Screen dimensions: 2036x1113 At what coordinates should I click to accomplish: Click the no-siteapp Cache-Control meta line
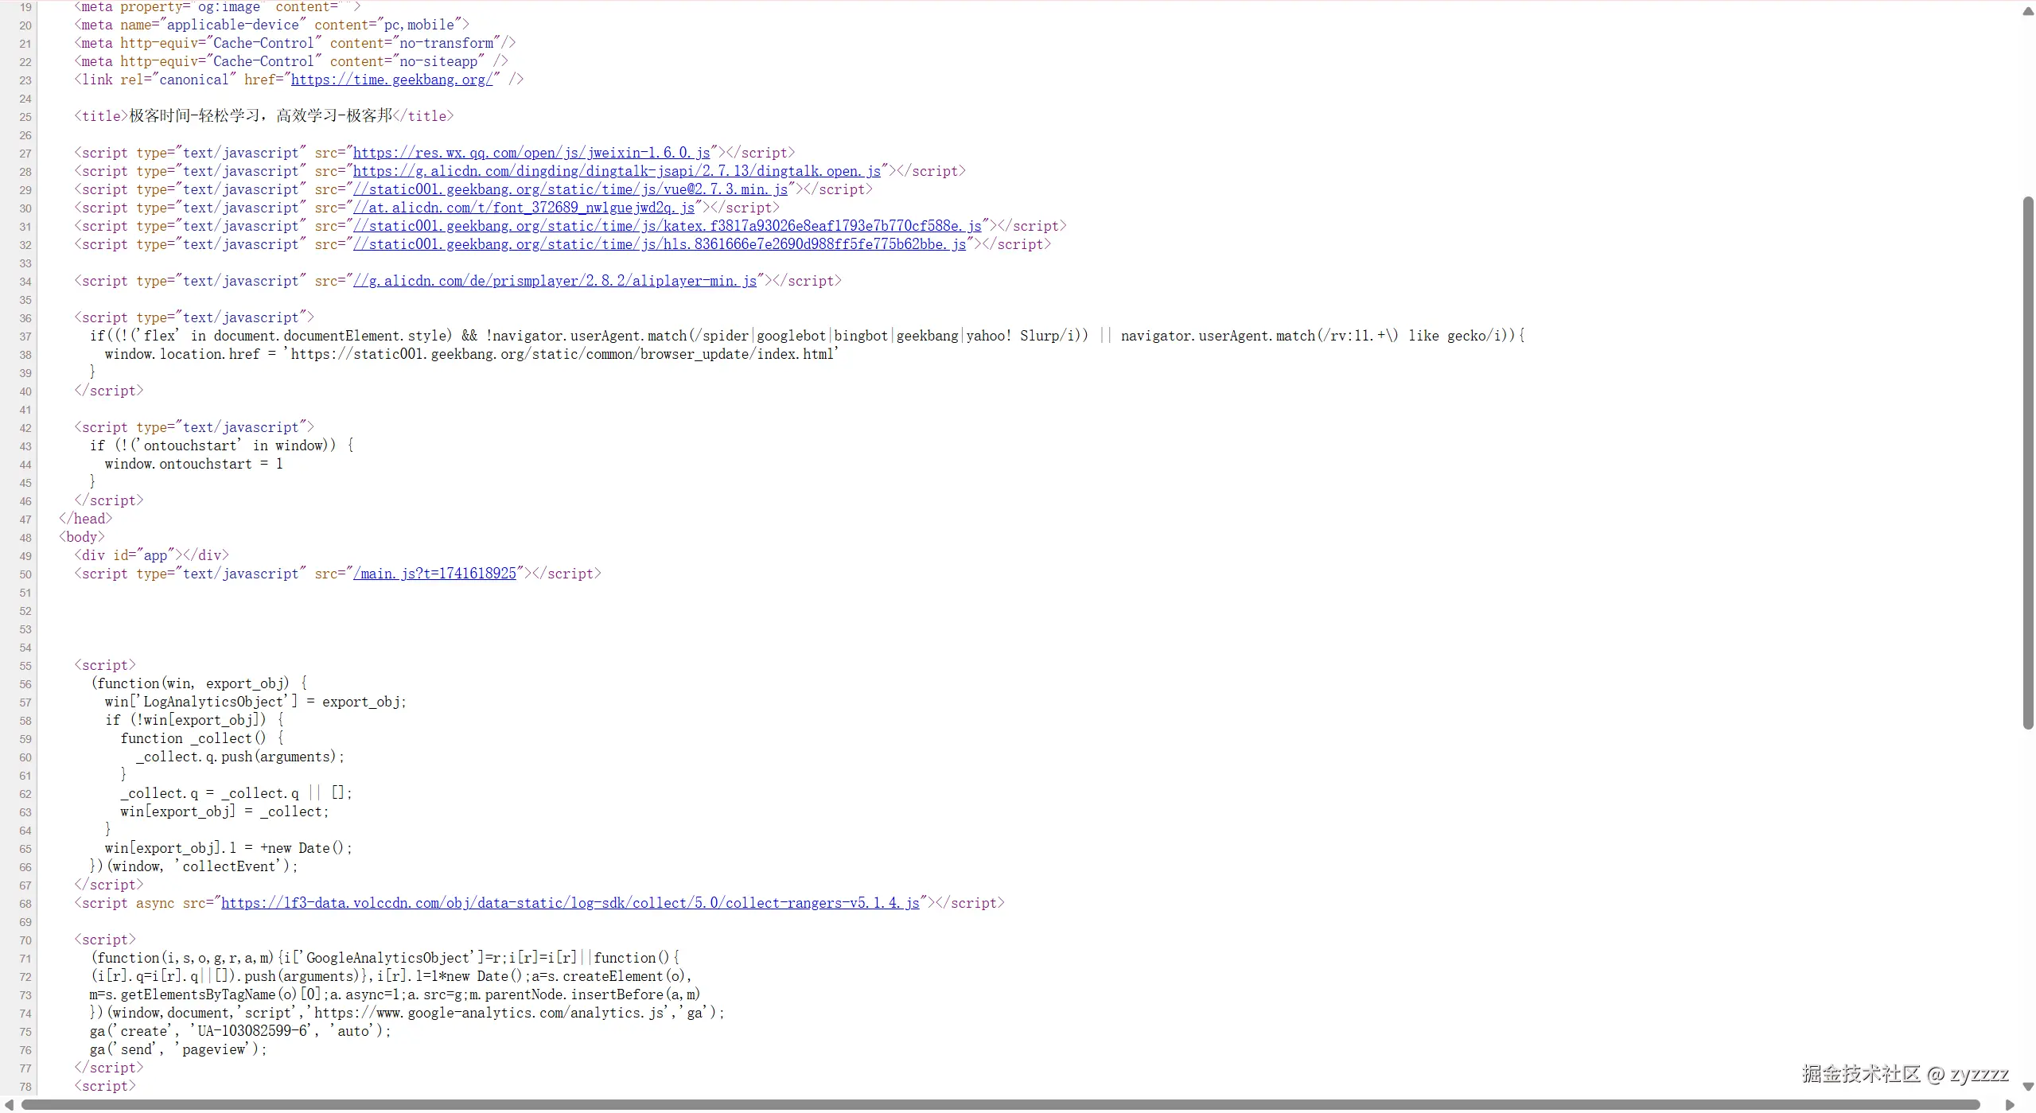point(291,61)
